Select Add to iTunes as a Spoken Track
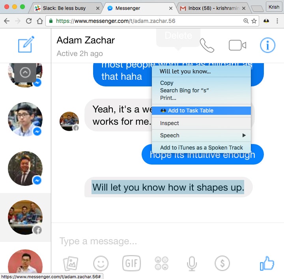The width and height of the screenshot is (284, 279). 201,148
